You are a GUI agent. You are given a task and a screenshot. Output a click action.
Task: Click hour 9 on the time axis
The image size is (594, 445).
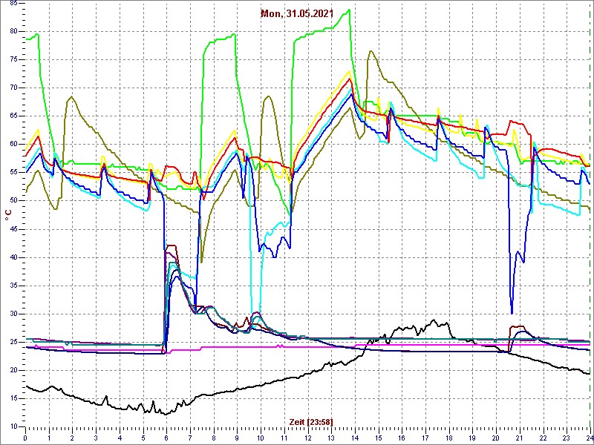(237, 437)
